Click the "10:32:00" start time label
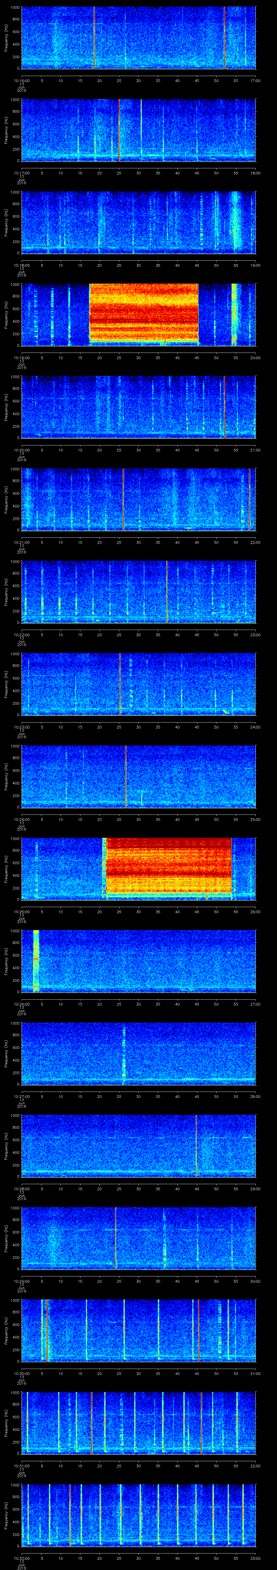Image resolution: width=277 pixels, height=1570 pixels. 21,1558
